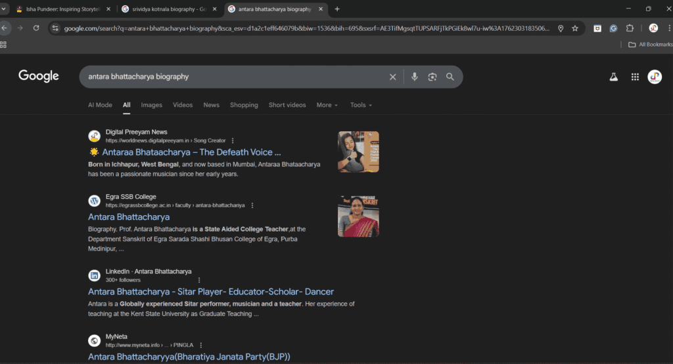The image size is (673, 364).
Task: Open Search Labs flask icon
Action: [614, 77]
